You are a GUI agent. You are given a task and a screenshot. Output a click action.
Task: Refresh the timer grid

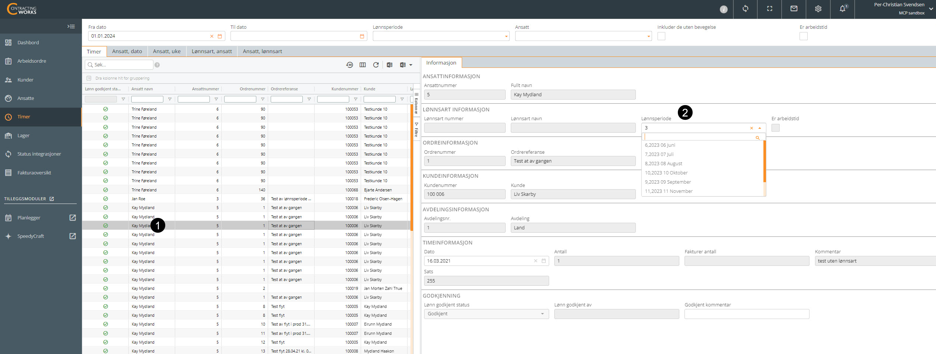(376, 65)
